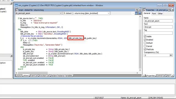
Task: Click the Script pane icon beside 'Script - clicked for'
Action: tap(17, 10)
